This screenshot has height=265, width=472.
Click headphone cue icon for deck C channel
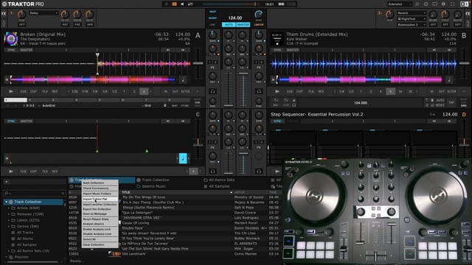[212, 172]
